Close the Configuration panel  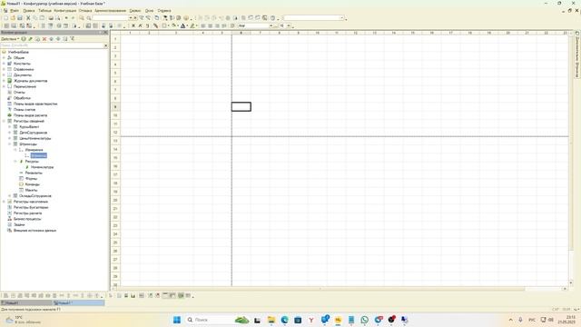(x=105, y=33)
